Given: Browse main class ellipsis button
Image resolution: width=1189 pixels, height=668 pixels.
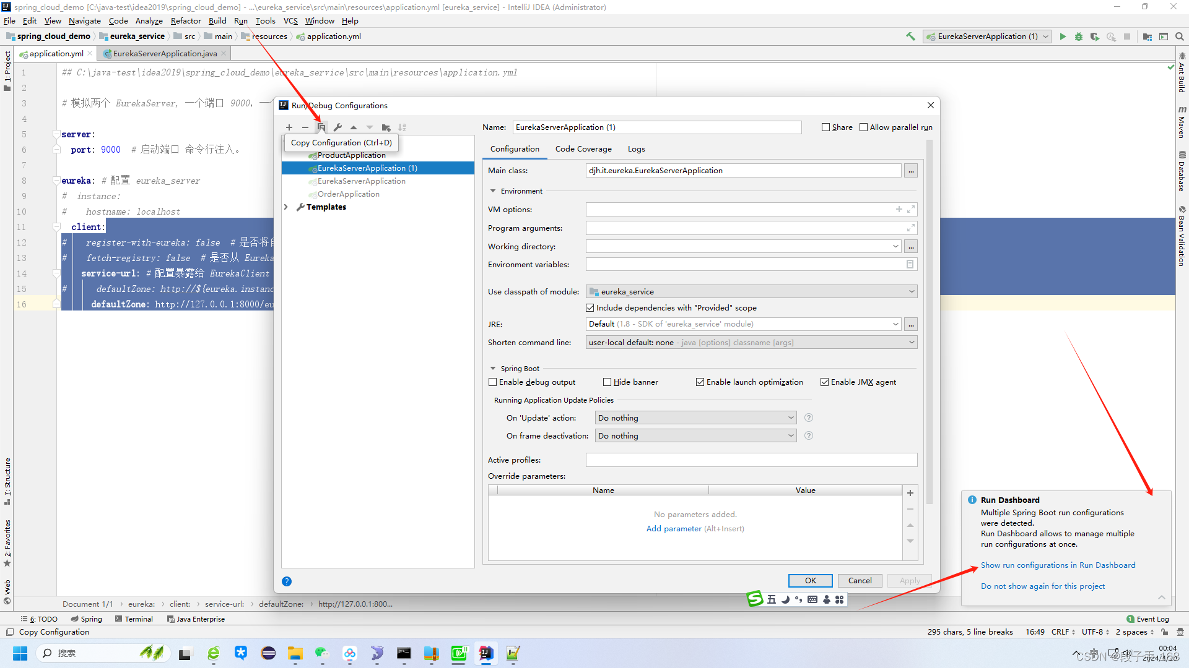Looking at the screenshot, I should 911,171.
